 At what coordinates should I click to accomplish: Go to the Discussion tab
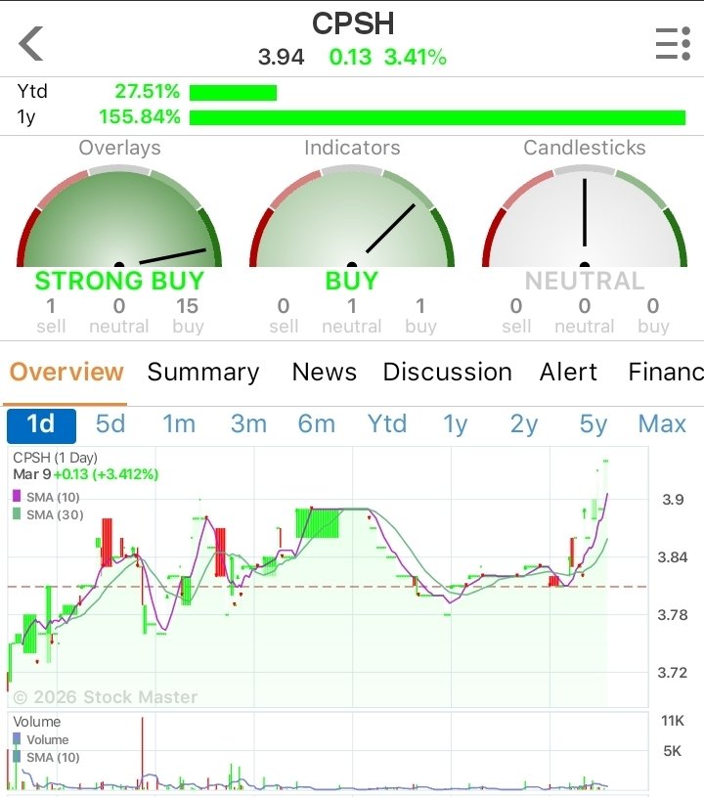pyautogui.click(x=447, y=372)
